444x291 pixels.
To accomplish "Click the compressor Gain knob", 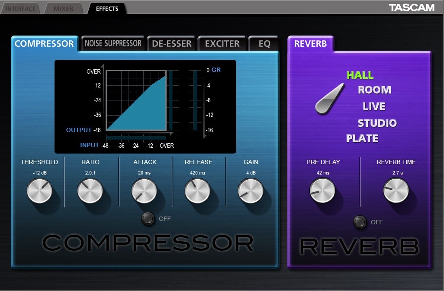I will (251, 191).
